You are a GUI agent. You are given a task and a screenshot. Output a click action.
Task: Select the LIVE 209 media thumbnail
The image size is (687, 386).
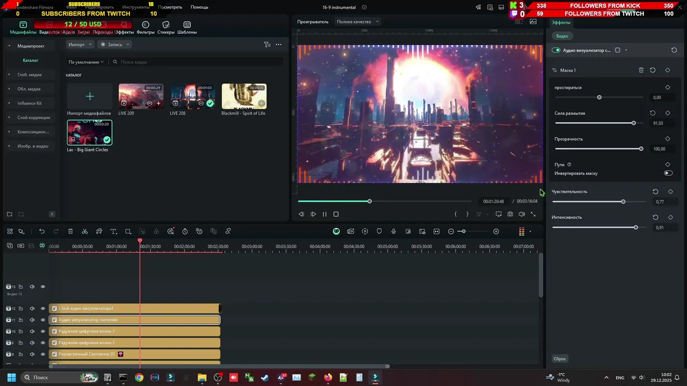pyautogui.click(x=141, y=96)
